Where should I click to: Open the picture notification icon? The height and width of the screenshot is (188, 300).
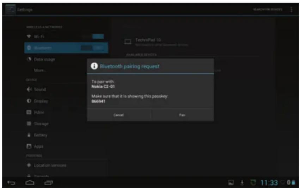[x=231, y=183]
